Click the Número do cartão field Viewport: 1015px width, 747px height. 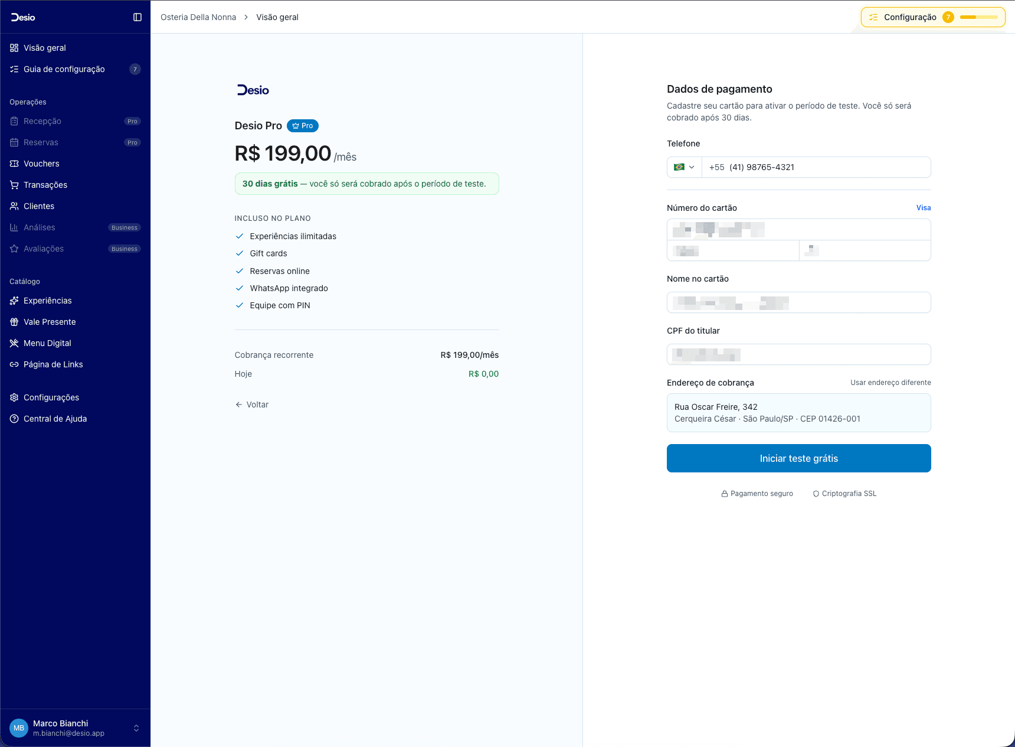click(x=799, y=230)
